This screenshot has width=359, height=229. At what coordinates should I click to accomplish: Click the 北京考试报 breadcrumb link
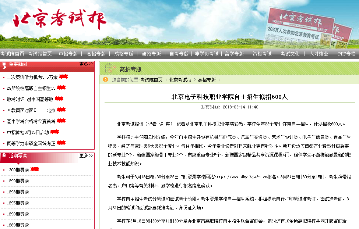180,80
